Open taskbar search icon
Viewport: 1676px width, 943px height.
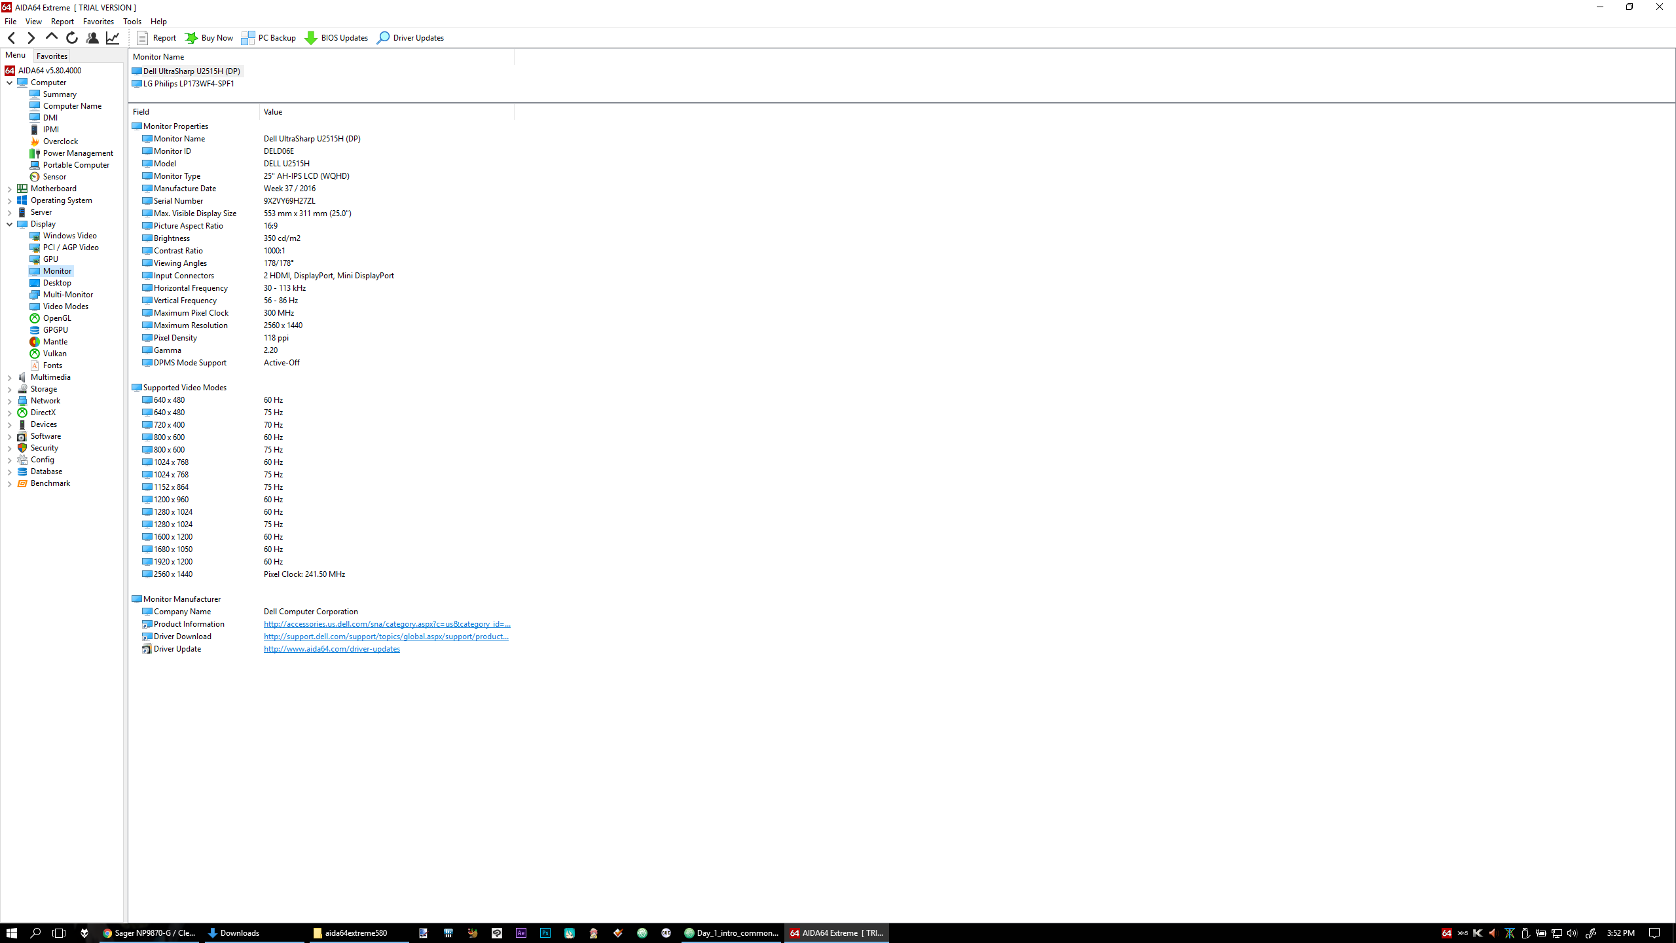coord(36,933)
